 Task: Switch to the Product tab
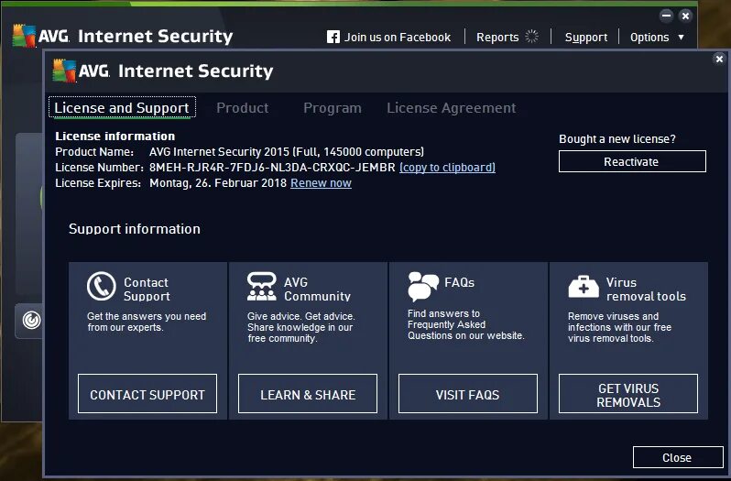pyautogui.click(x=243, y=108)
